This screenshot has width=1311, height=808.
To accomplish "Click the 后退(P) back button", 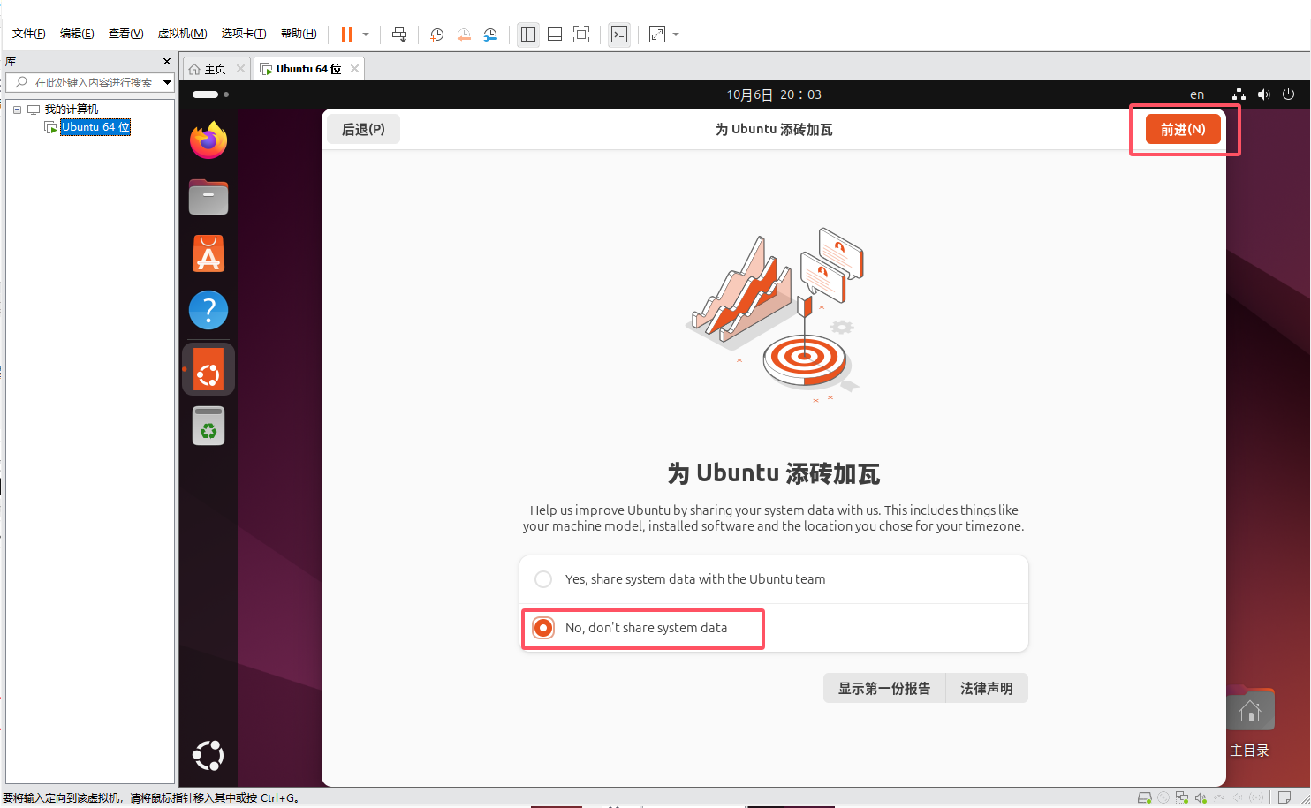I will point(363,129).
